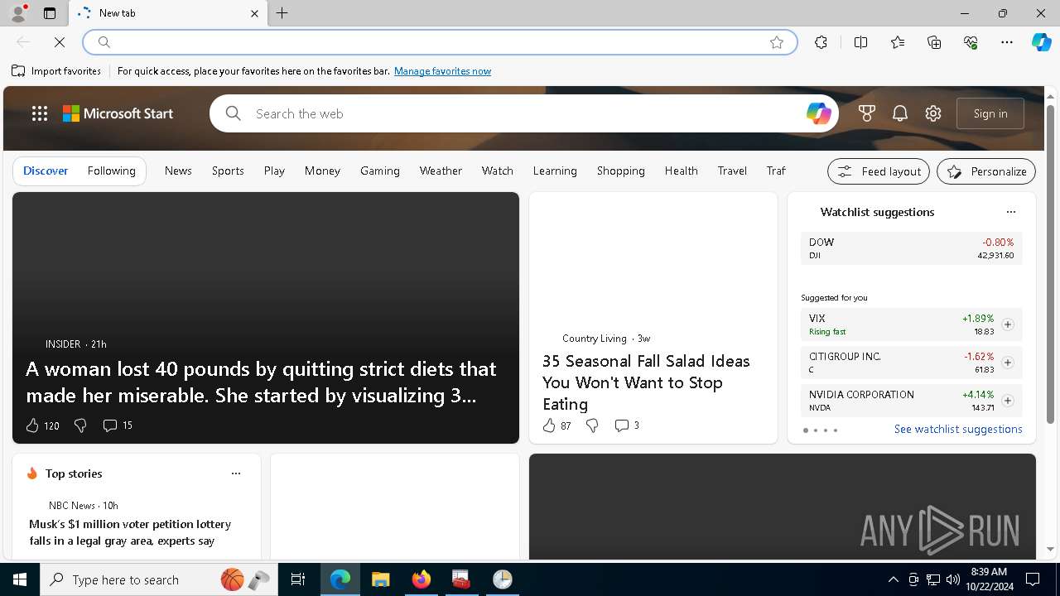
Task: Open File Explorer from the taskbar
Action: [x=380, y=579]
